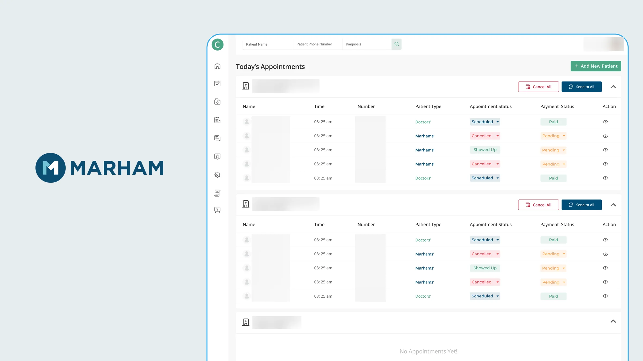
Task: Open the reports document icon in sidebar
Action: click(217, 120)
